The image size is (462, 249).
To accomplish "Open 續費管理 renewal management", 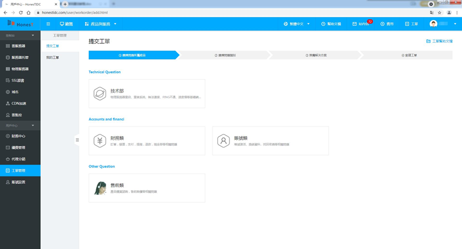I will (x=20, y=148).
